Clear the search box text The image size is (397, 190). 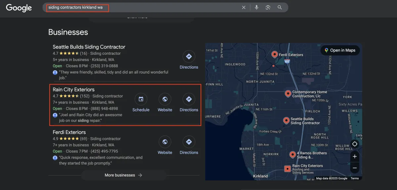tap(244, 7)
